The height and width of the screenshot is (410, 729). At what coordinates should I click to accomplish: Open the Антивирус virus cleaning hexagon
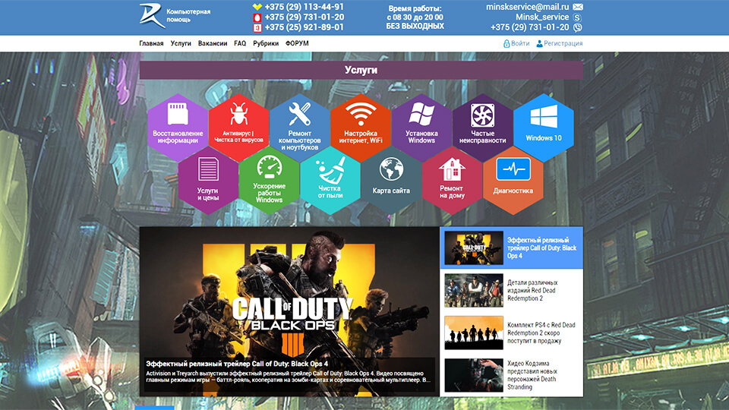click(x=238, y=128)
